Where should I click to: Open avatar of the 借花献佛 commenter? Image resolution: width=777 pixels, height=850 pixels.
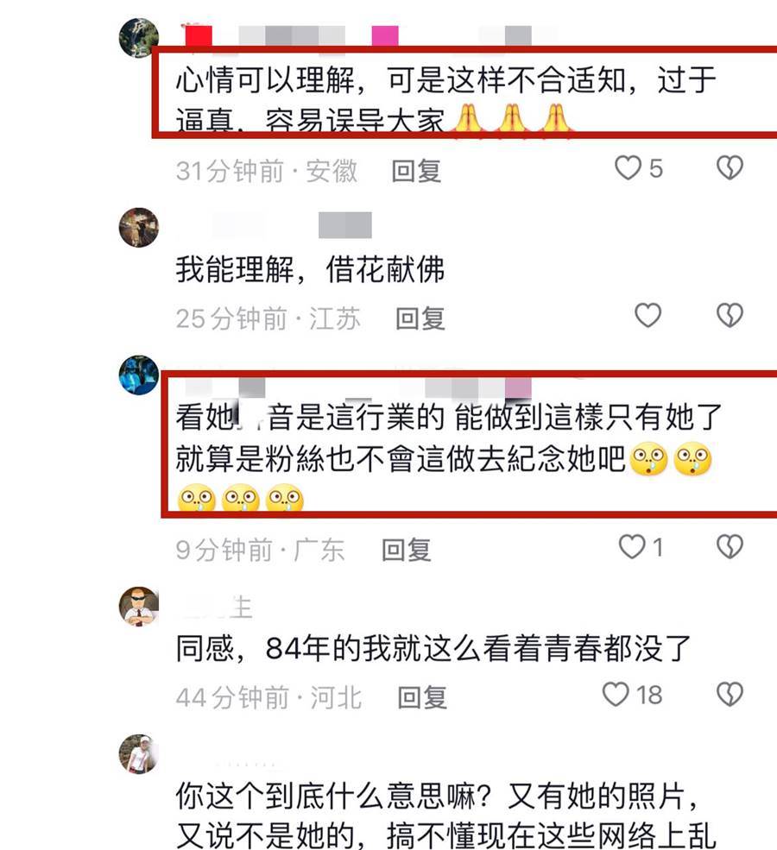click(x=139, y=227)
